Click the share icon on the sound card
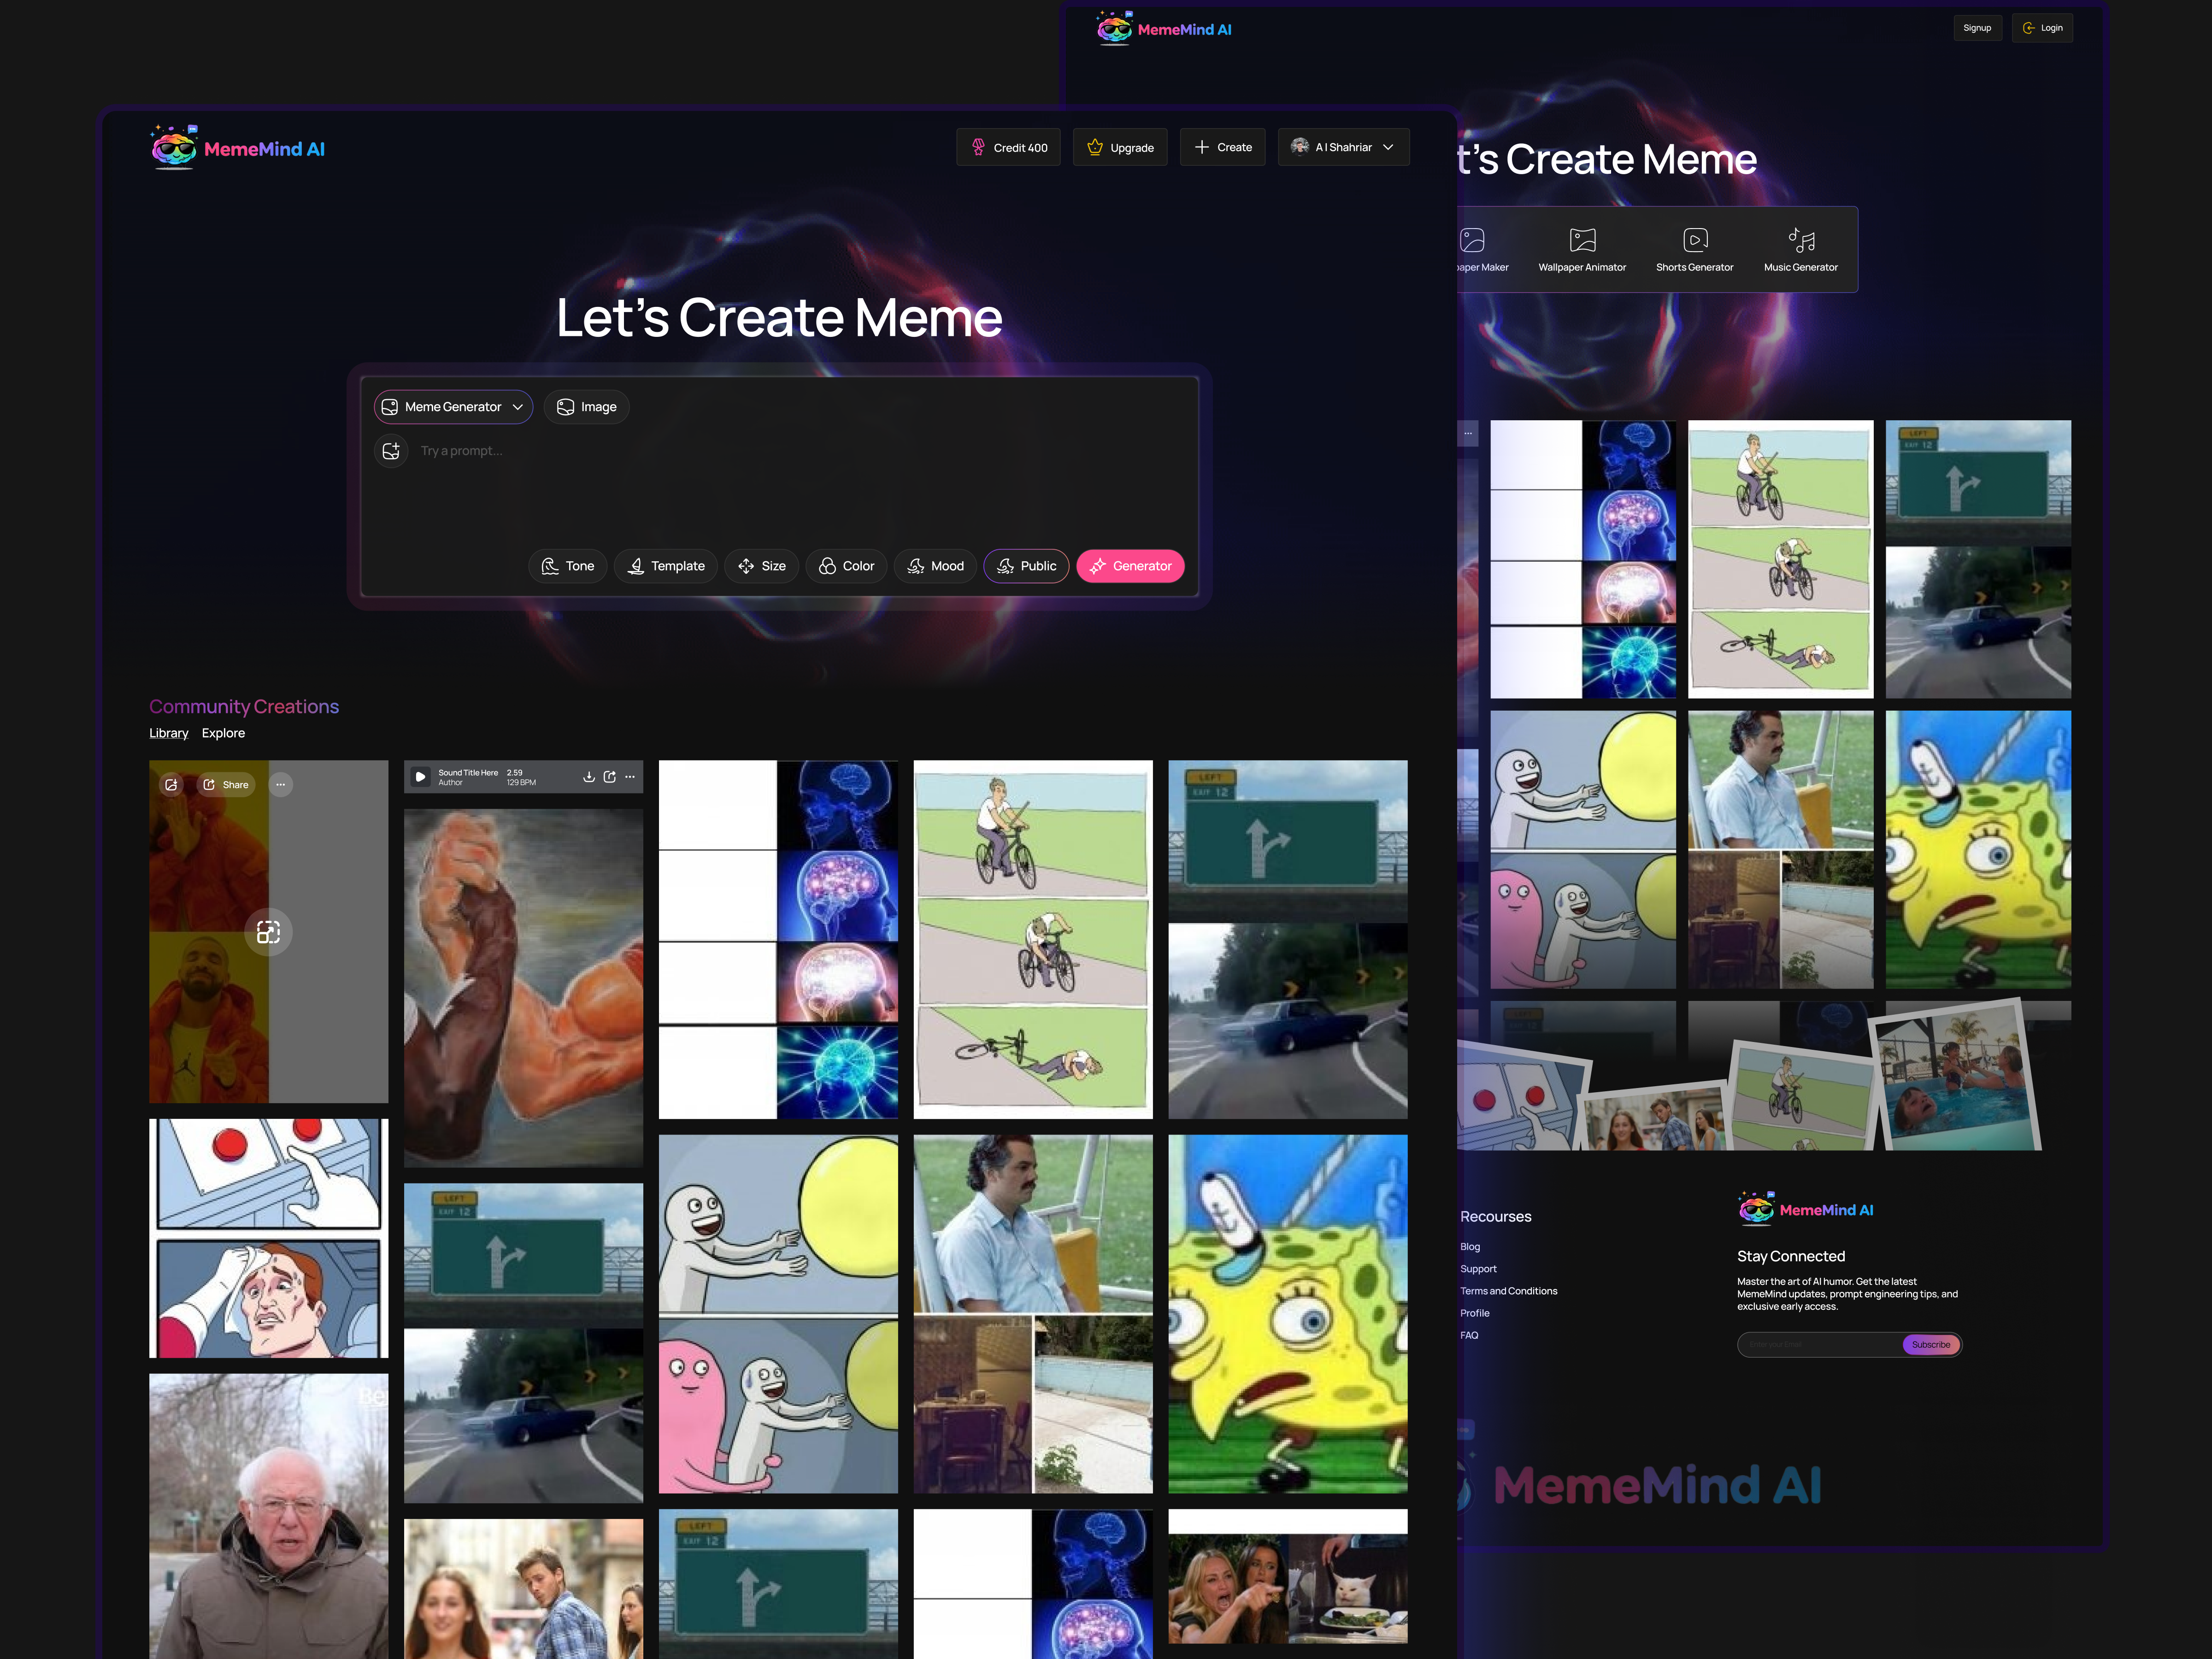The image size is (2212, 1659). (x=609, y=777)
